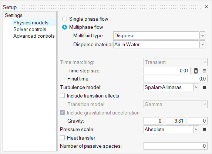This screenshot has width=212, height=154.
Task: Click the Final time field
Action: pyautogui.click(x=175, y=79)
